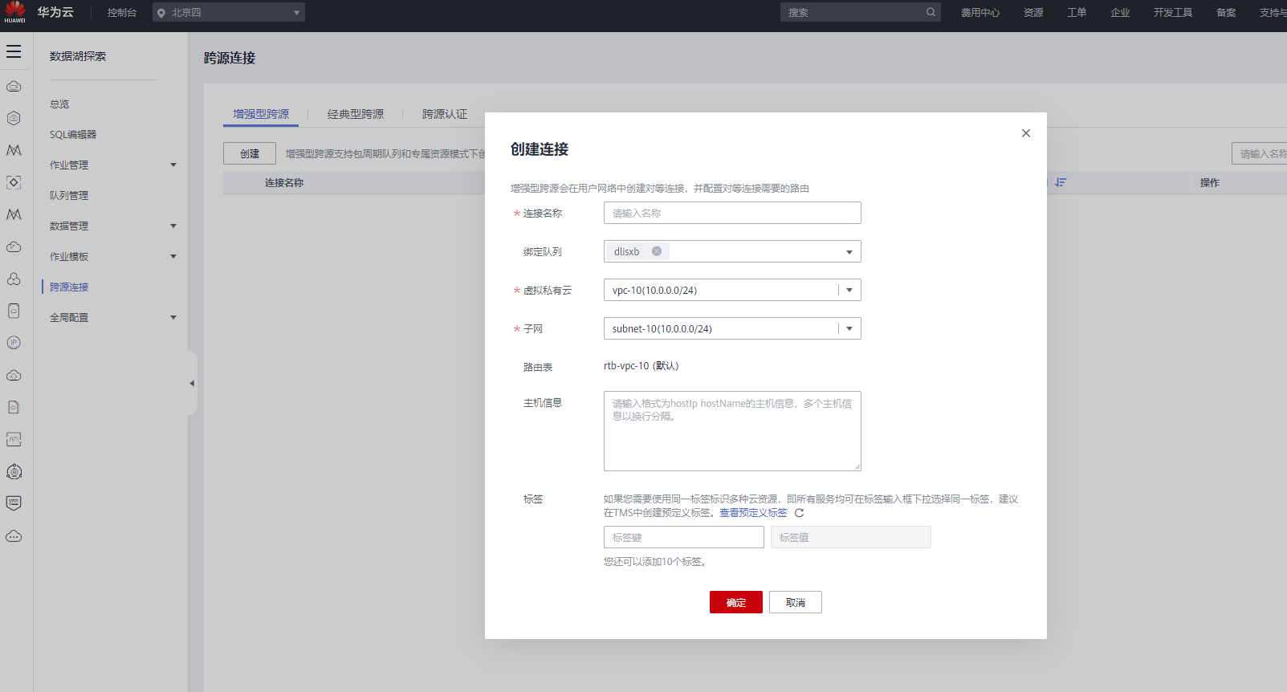Open 队列管理 in the sidebar
Image resolution: width=1287 pixels, height=692 pixels.
[69, 195]
